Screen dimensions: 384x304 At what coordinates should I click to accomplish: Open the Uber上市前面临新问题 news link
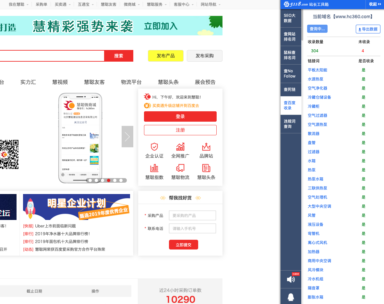pyautogui.click(x=55, y=226)
